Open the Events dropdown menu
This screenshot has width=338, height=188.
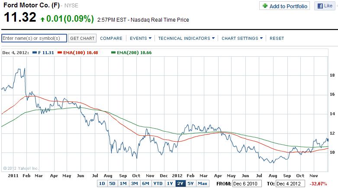coord(141,38)
